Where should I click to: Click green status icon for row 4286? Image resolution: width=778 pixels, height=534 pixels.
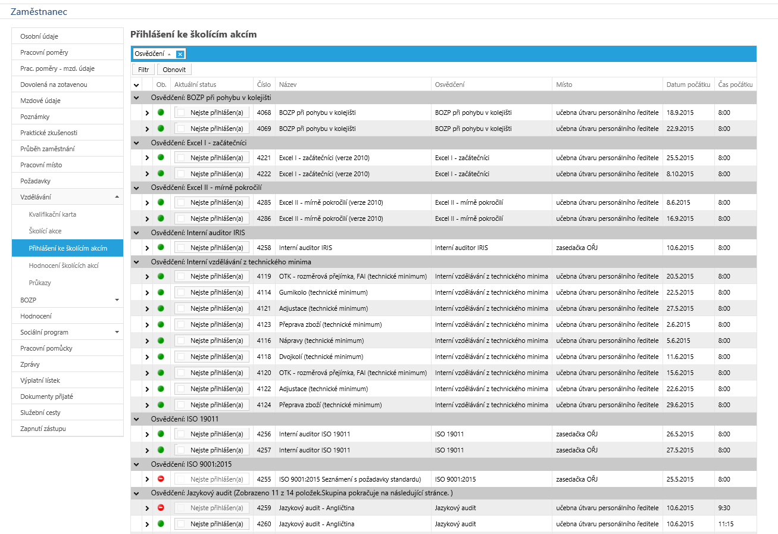coord(161,218)
